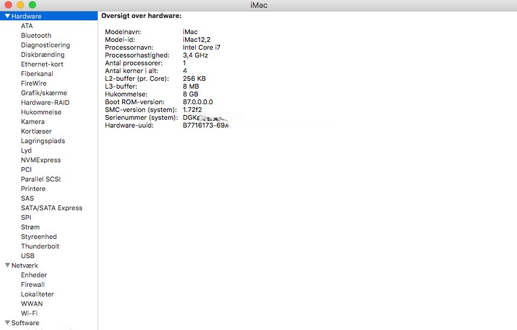Show Wi-Fi information
This screenshot has height=330, width=517.
pos(29,313)
